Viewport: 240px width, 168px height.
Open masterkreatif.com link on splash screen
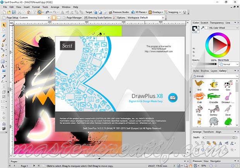pos(159,51)
